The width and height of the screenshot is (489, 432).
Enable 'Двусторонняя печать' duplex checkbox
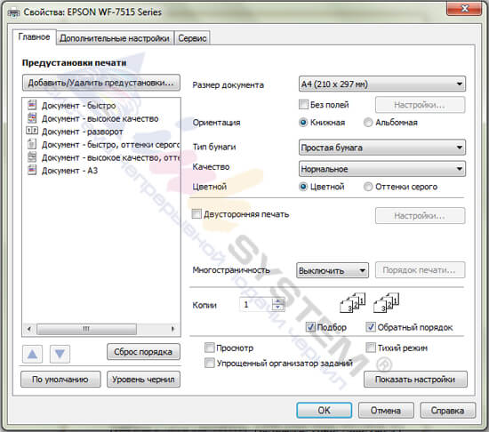click(196, 214)
